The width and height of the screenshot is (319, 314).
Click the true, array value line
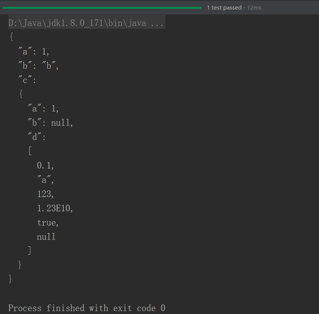coord(48,223)
